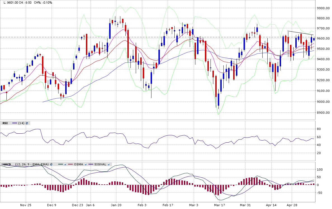Open RSI indicator settings icon
The height and width of the screenshot is (209, 332).
tap(27, 123)
